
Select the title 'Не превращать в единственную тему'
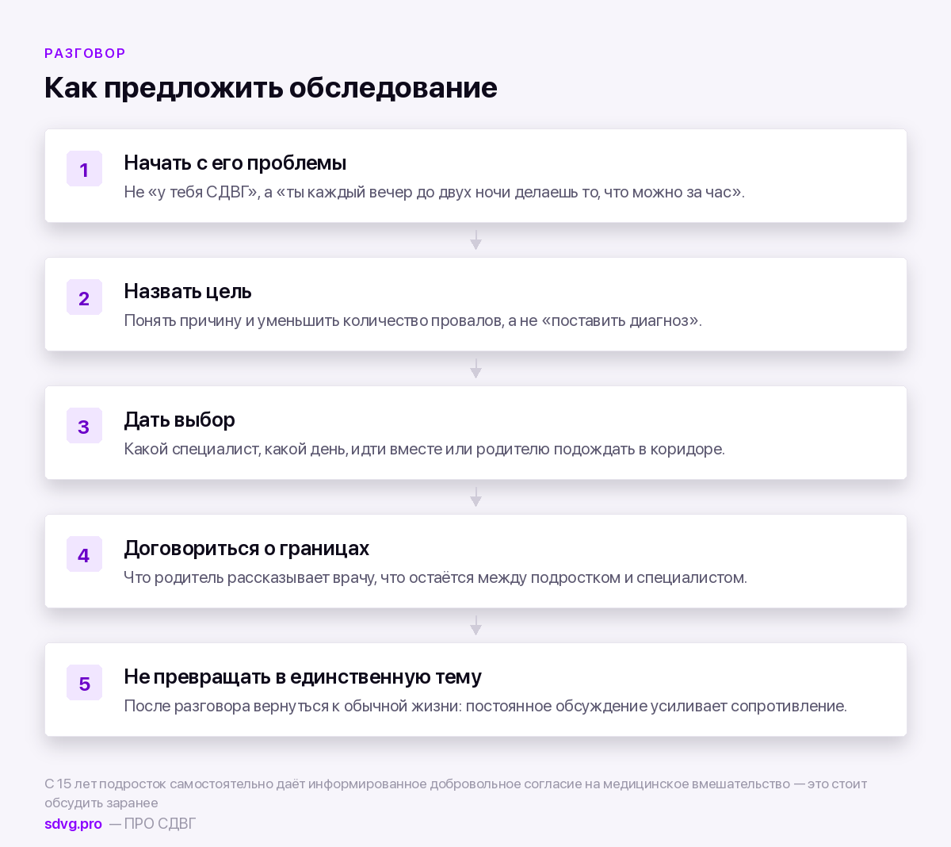(x=303, y=676)
